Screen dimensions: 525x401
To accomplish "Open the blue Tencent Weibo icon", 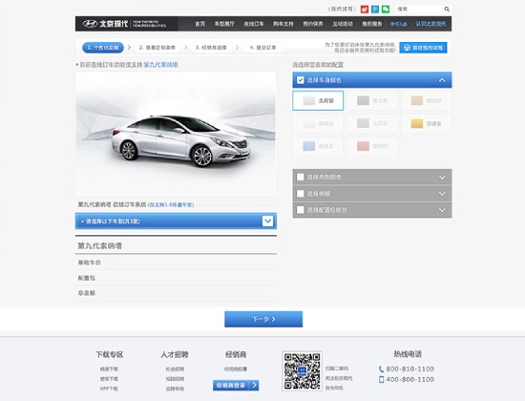I will coord(375,10).
